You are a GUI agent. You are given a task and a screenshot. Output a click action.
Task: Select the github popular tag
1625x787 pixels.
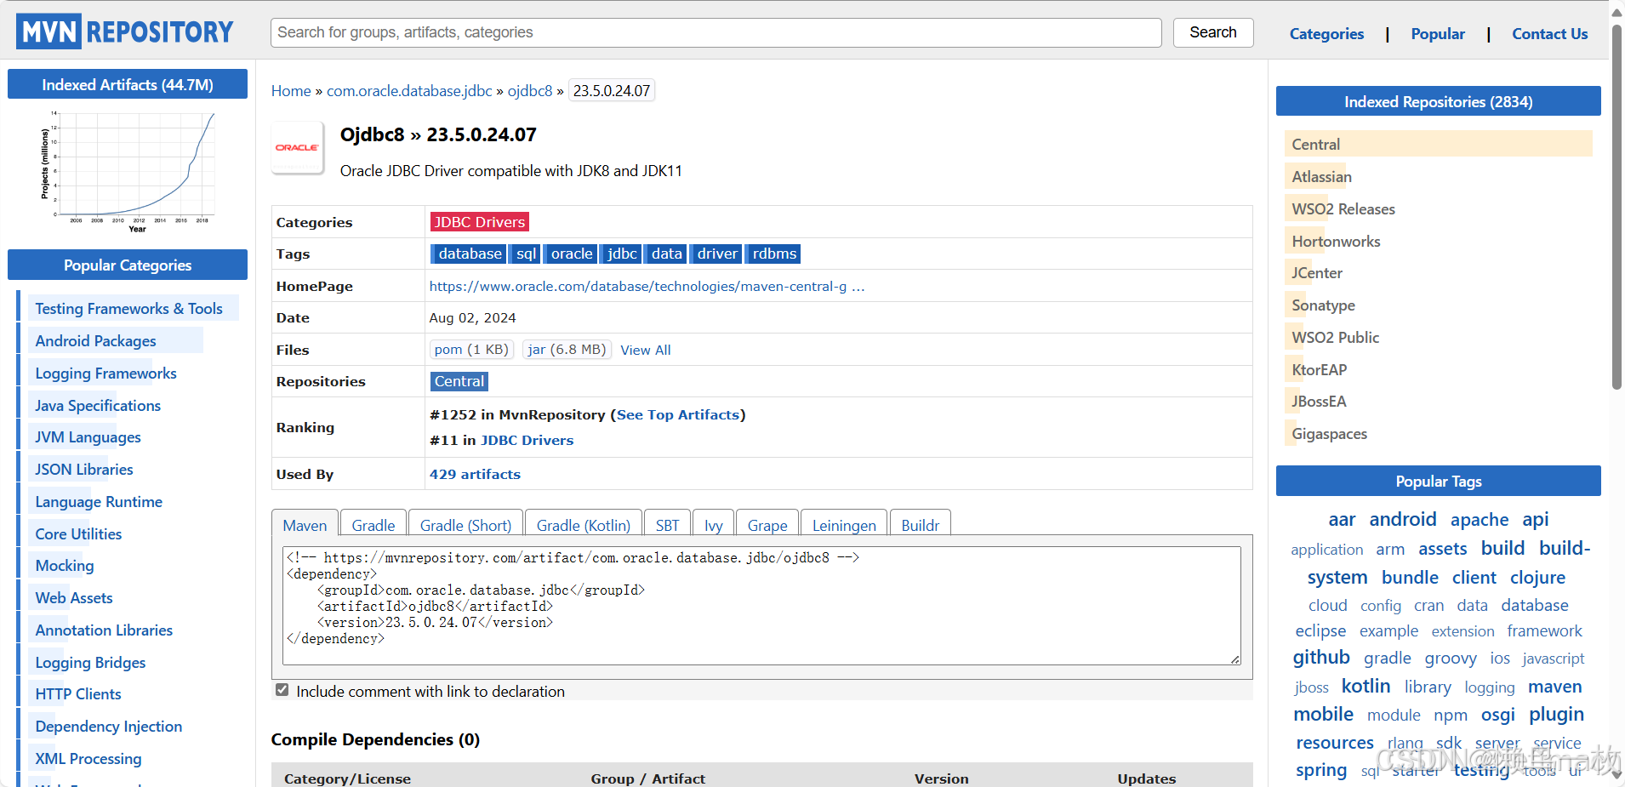[1321, 657]
